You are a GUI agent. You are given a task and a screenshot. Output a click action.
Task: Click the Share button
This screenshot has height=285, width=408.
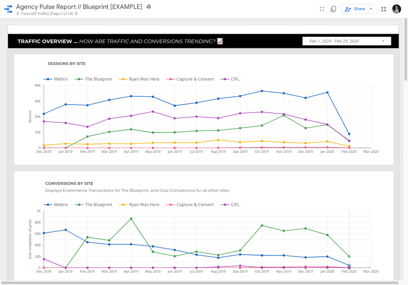[356, 9]
